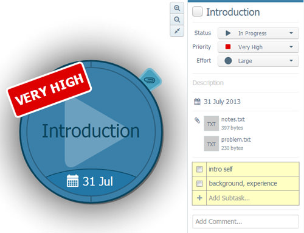Check the intro self subtask
The width and height of the screenshot is (304, 233).
(x=199, y=169)
